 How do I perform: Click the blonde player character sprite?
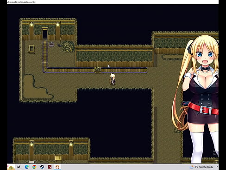click(x=113, y=79)
